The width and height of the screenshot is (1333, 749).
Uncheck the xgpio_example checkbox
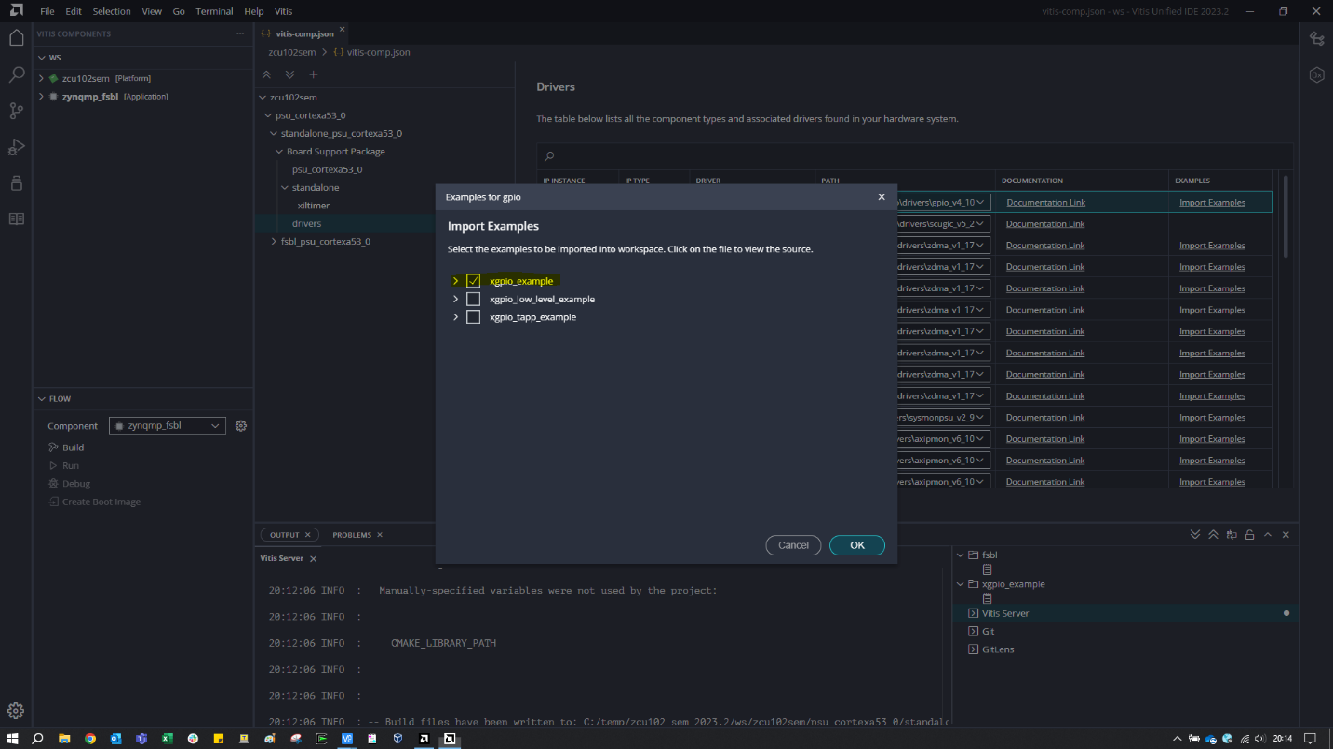click(473, 281)
